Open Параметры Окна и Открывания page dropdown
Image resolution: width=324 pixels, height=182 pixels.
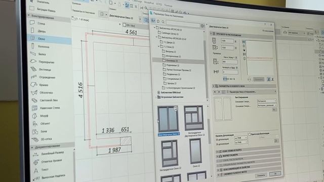pyautogui.click(x=251, y=92)
